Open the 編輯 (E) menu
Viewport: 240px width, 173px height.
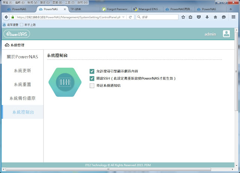click(20, 3)
